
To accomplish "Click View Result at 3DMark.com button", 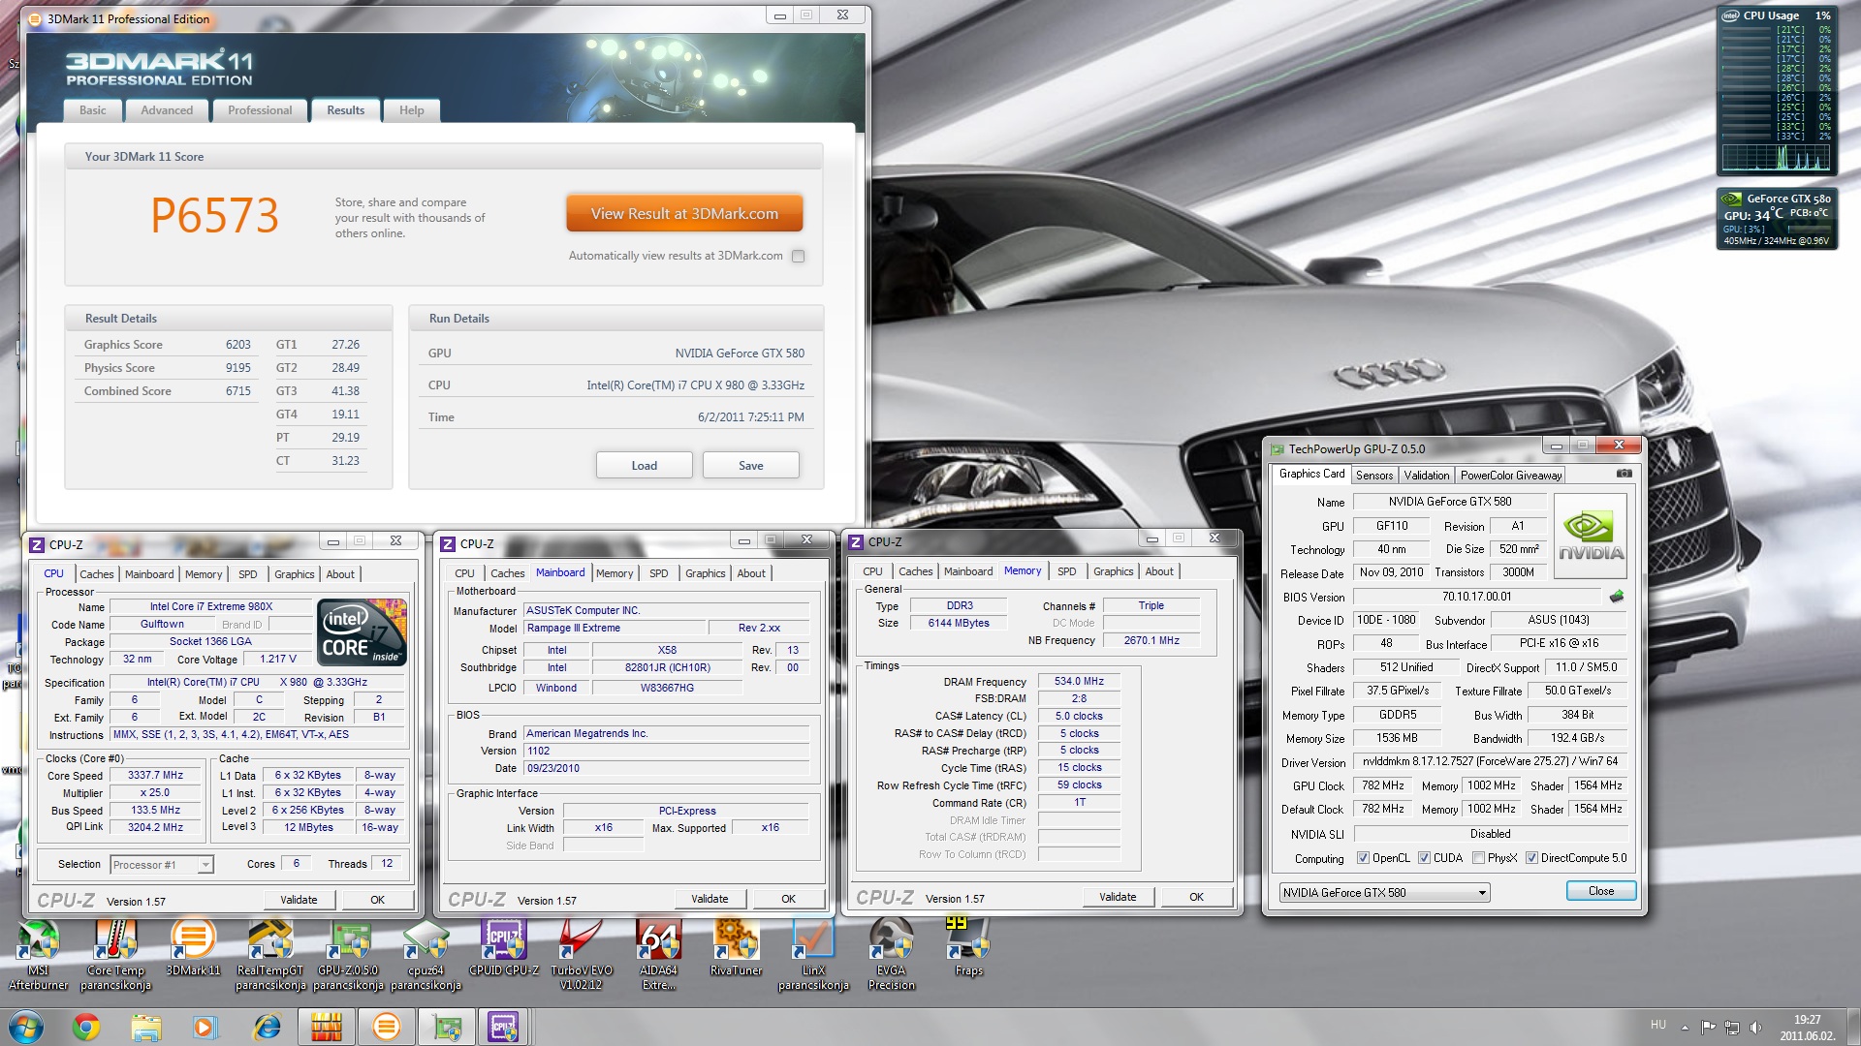I will [x=684, y=214].
